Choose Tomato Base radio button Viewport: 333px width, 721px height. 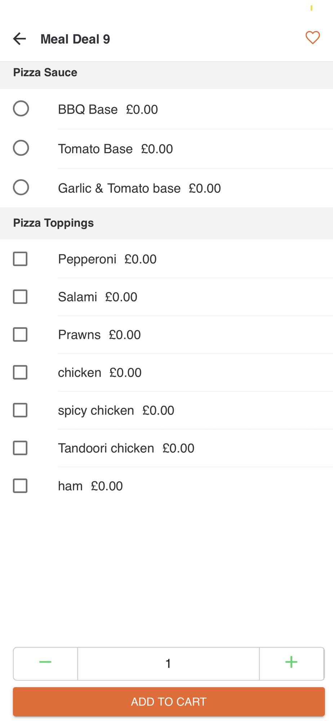click(21, 148)
